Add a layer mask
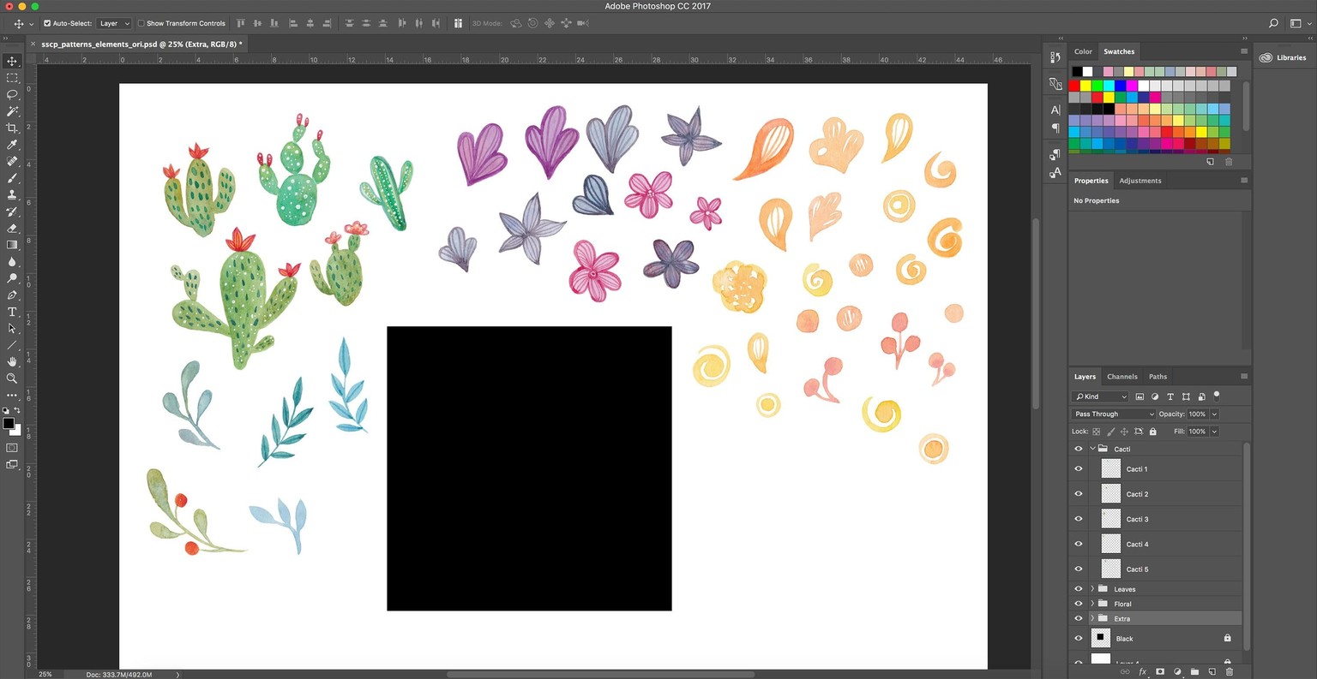The image size is (1317, 679). coord(1160,672)
